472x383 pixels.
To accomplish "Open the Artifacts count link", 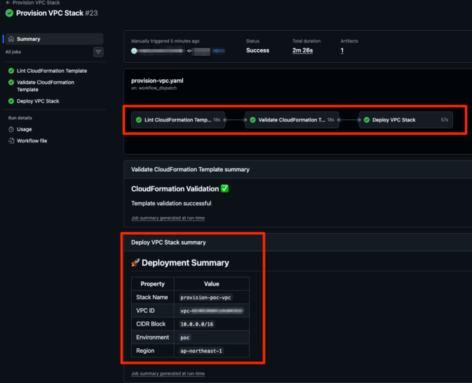I will pyautogui.click(x=342, y=50).
